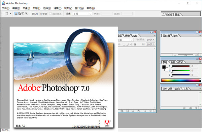
Task: Create new snapshot camera icon in History
Action: coord(190,108)
